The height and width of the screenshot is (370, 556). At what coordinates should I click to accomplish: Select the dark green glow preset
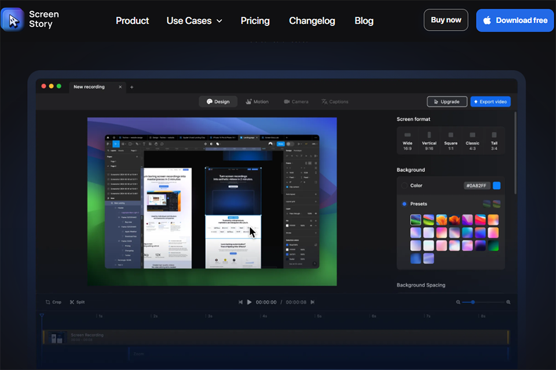[493, 246]
